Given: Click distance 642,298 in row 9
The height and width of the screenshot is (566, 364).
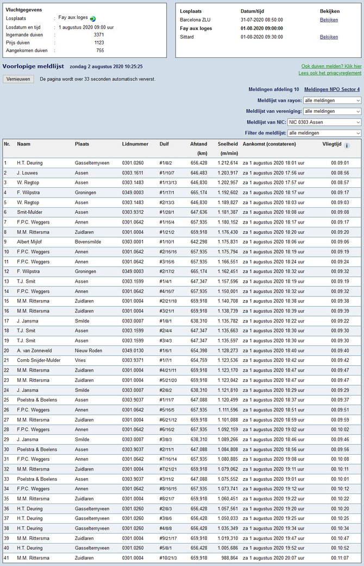Looking at the screenshot, I should click(x=199, y=242).
